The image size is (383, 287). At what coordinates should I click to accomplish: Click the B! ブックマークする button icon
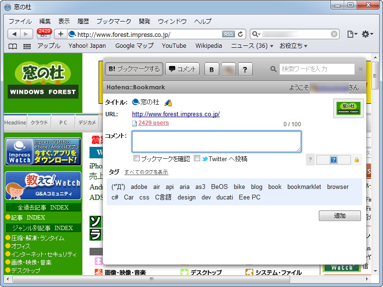click(111, 69)
